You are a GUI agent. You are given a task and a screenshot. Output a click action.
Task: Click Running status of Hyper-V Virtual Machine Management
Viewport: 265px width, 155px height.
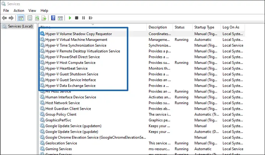[x=181, y=40]
